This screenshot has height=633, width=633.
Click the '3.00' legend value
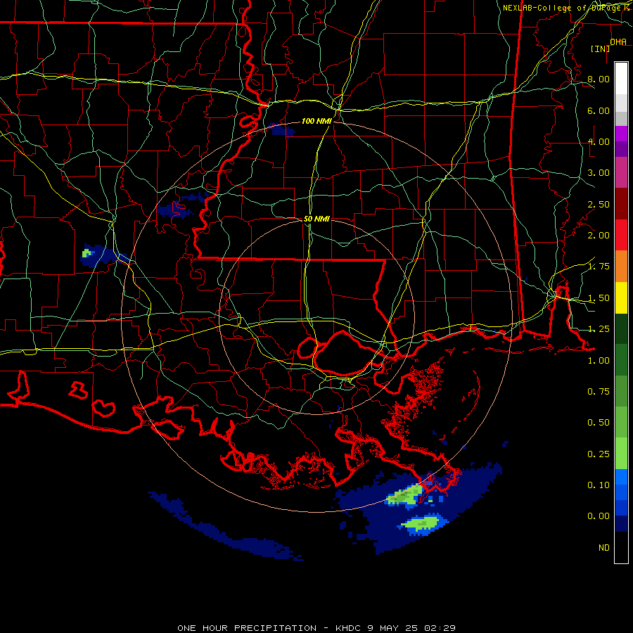(x=599, y=173)
